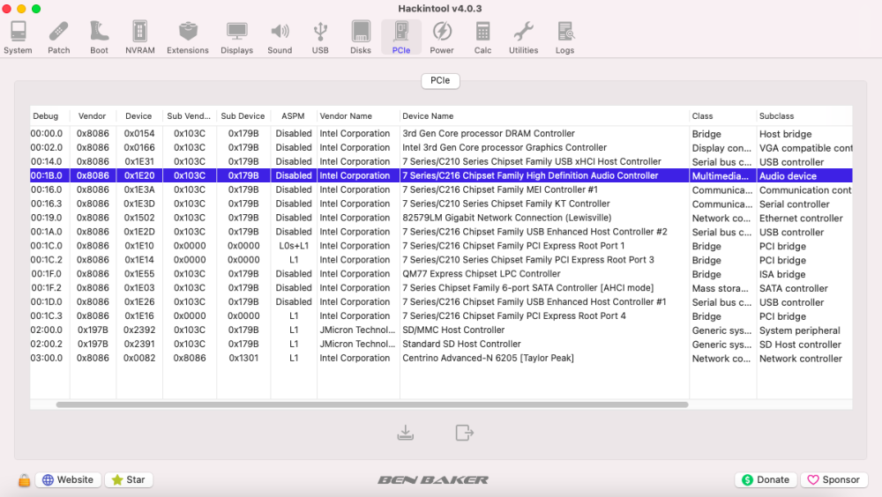Image resolution: width=882 pixels, height=497 pixels.
Task: Select the Centrino Advanced-N 6205 row
Action: 441,359
